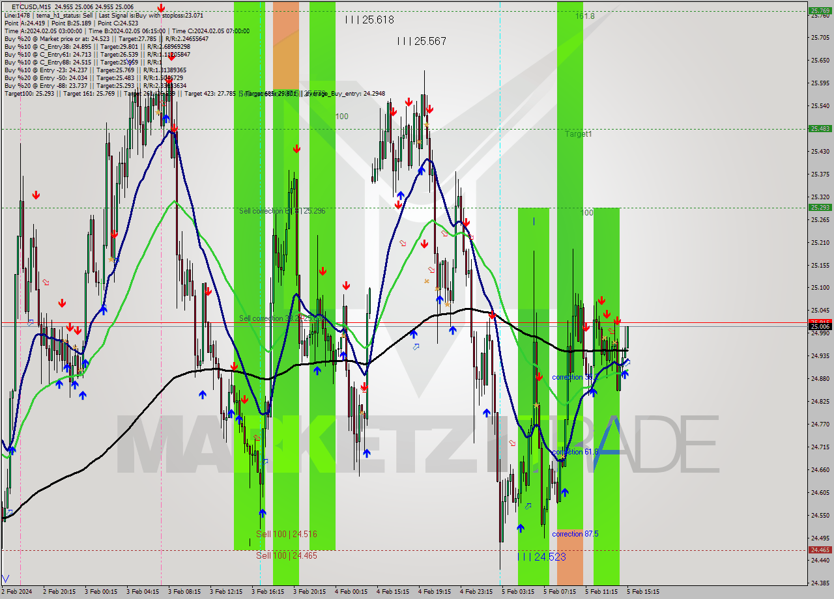
Task: Click the '3 Feb 12:15' time axis label
Action: click(x=226, y=592)
